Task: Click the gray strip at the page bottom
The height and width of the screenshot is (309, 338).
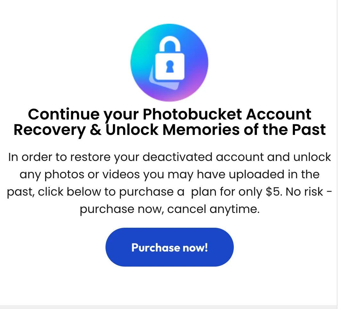Action: pyautogui.click(x=169, y=307)
